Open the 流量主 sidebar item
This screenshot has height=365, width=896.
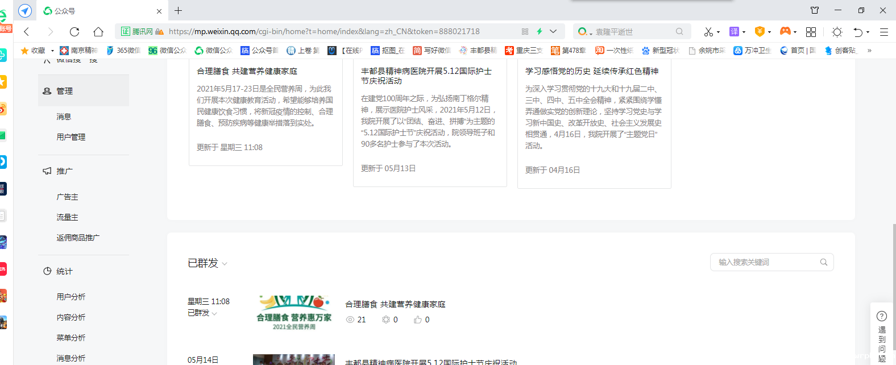[x=68, y=217]
